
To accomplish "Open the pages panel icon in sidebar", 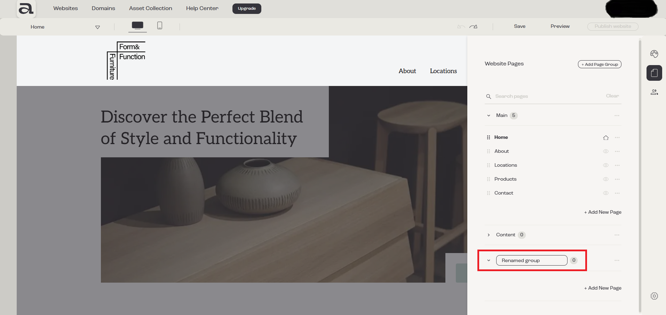I will (x=654, y=73).
